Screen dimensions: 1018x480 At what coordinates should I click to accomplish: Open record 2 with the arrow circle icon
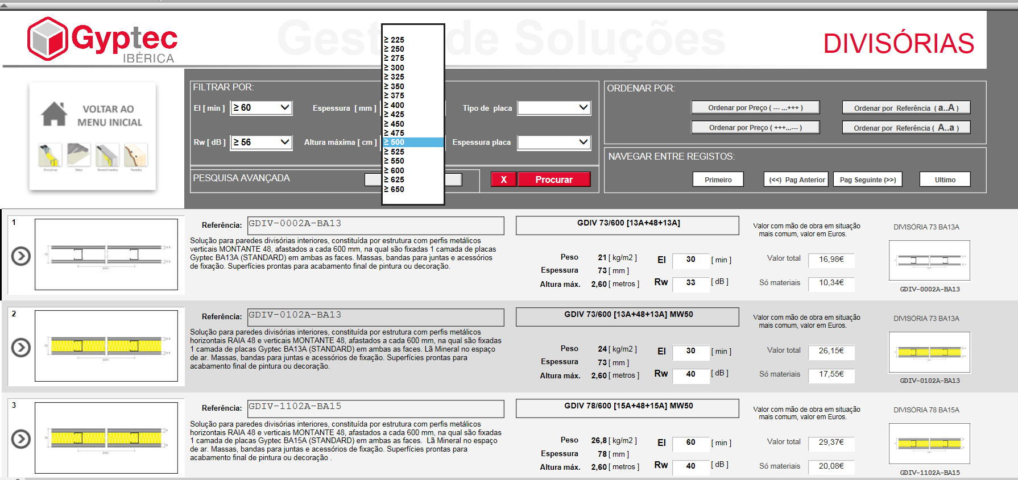click(x=21, y=347)
